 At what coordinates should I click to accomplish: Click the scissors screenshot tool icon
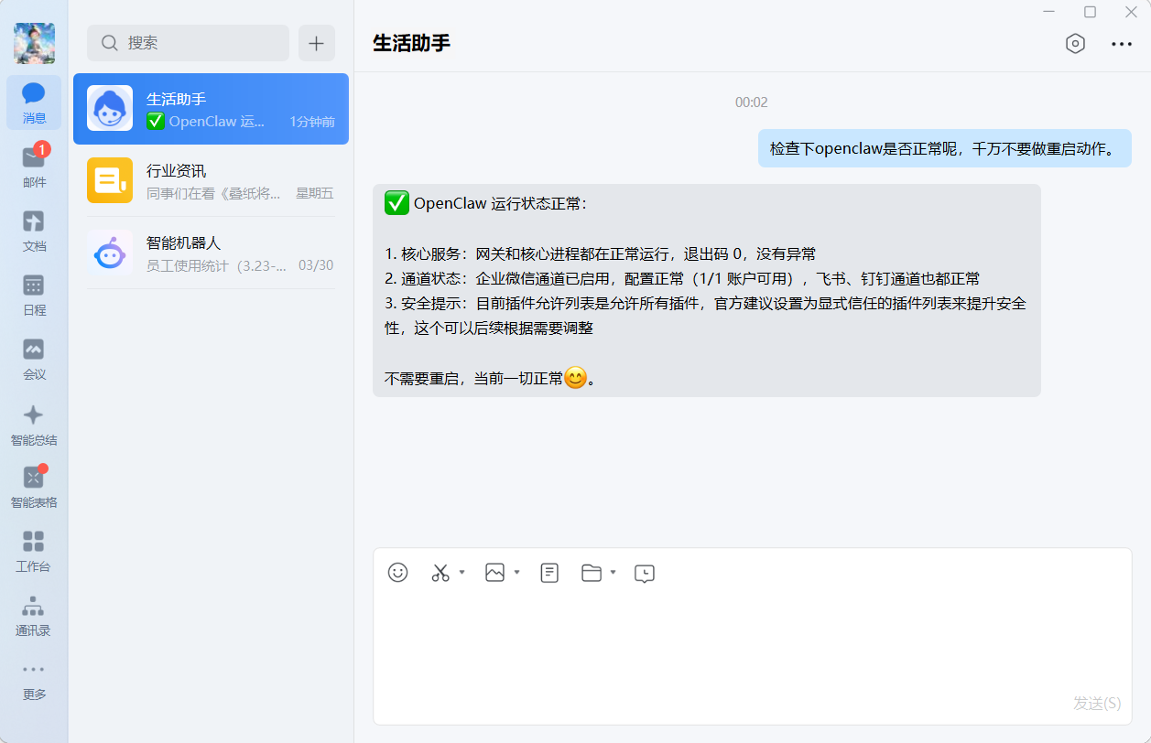(x=440, y=573)
